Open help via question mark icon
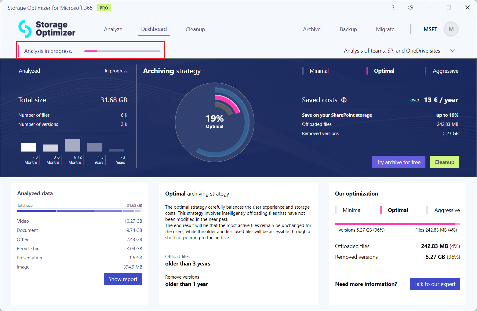Viewport: 477px width, 311px height. (393, 8)
